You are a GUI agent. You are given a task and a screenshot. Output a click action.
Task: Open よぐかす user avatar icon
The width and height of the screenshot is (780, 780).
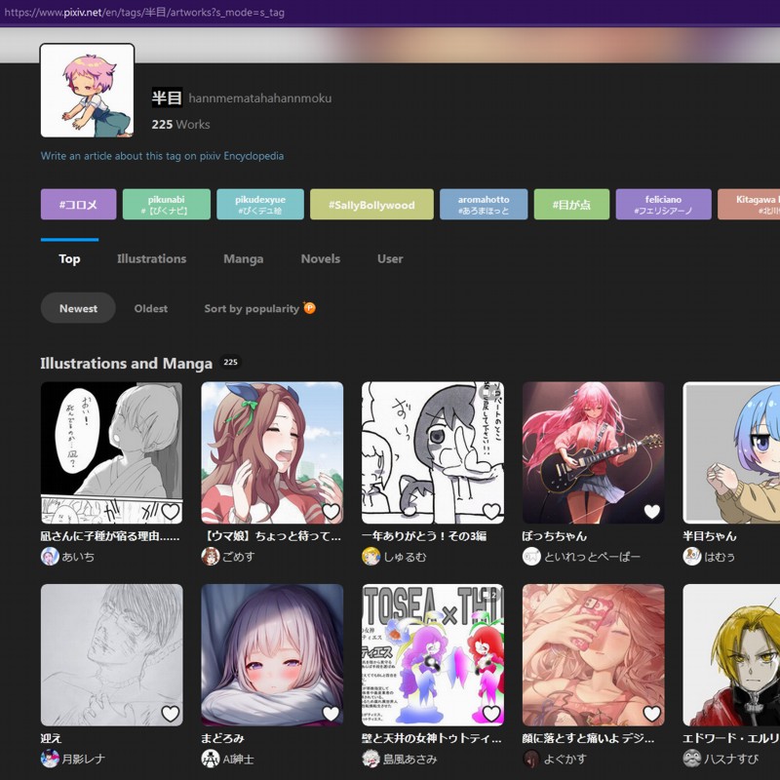point(531,759)
